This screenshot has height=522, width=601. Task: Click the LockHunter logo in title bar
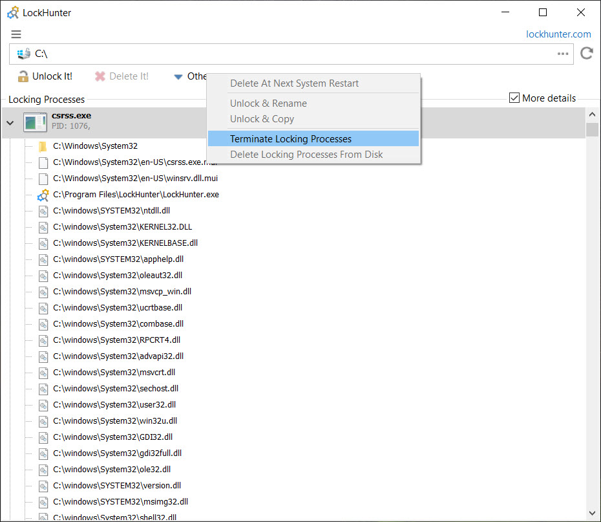pos(13,13)
